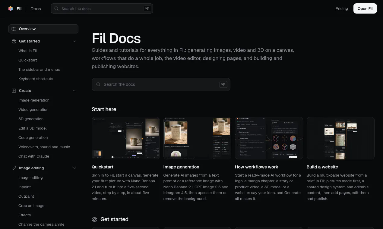Open the Image generation card thumbnail
Image resolution: width=383 pixels, height=229 pixels.
[197, 138]
